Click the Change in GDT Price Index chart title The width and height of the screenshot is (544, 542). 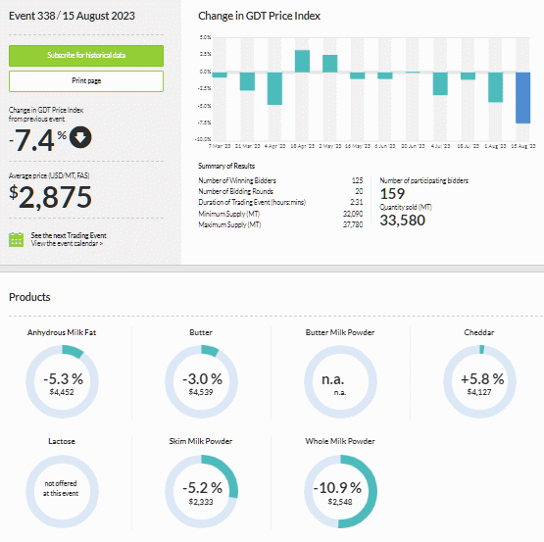click(259, 16)
